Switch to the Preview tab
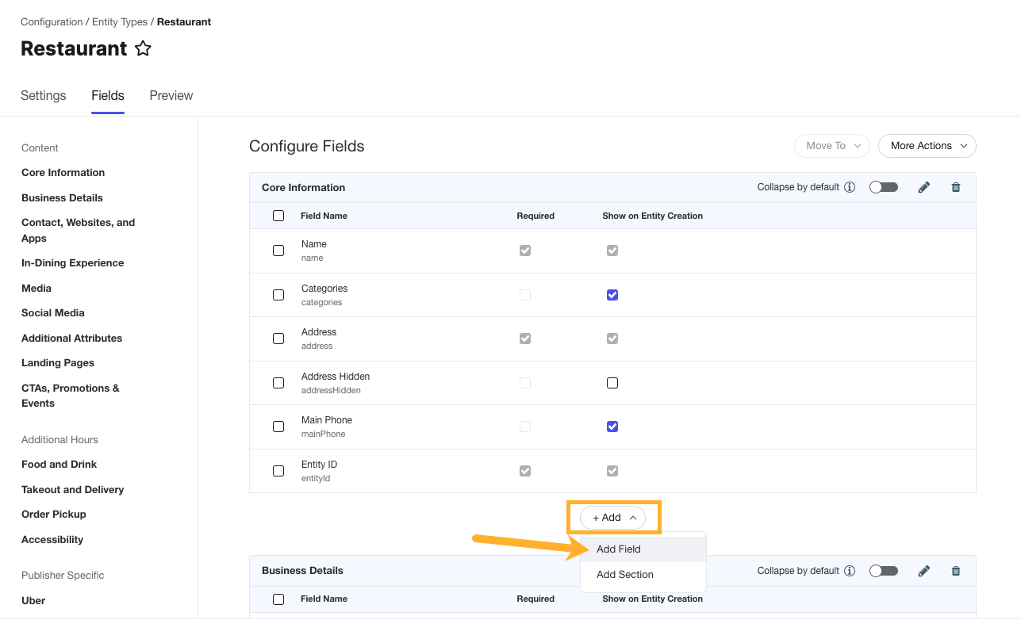Screen dimensions: 1021x620 171,96
